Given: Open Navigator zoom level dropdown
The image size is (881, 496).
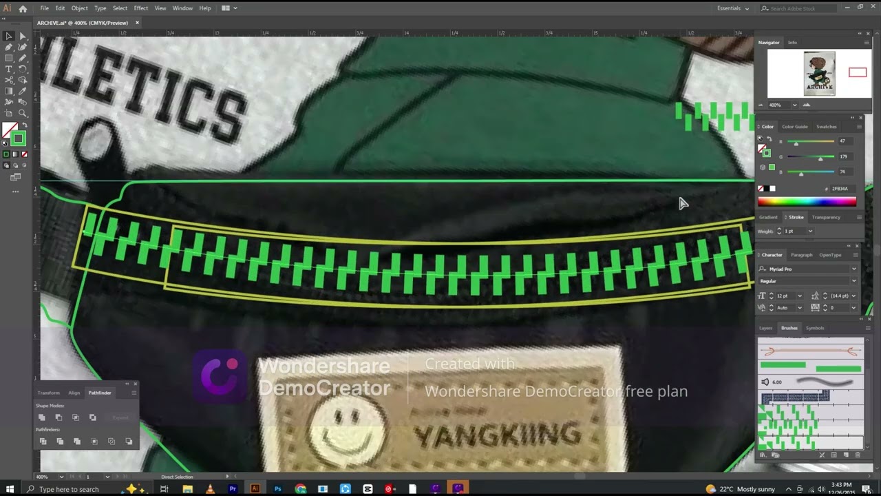Looking at the screenshot, I should tap(794, 105).
